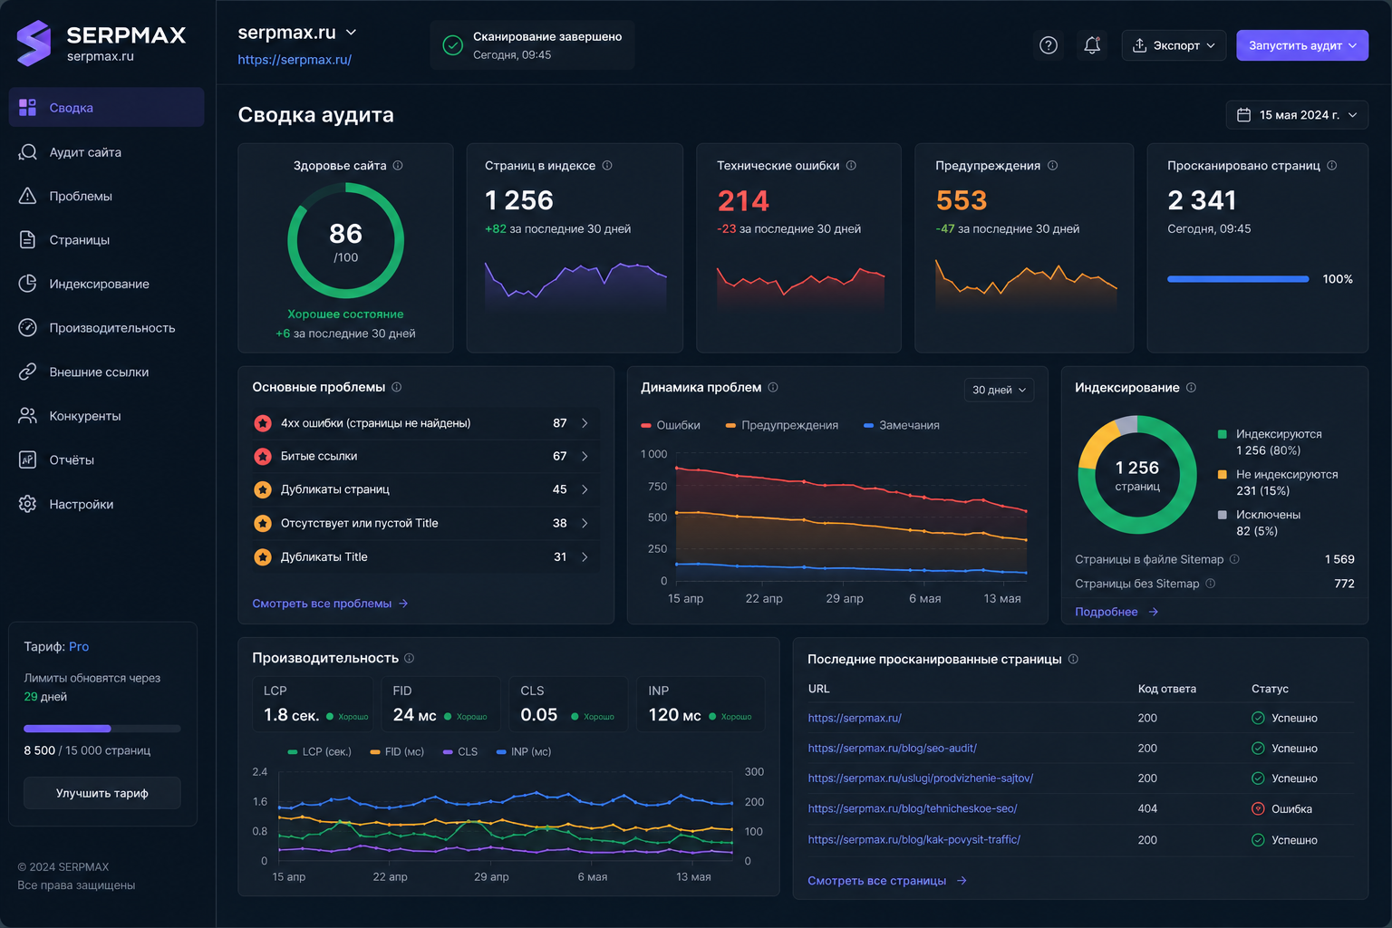Toggle Не индексируются legend entry

[1278, 482]
